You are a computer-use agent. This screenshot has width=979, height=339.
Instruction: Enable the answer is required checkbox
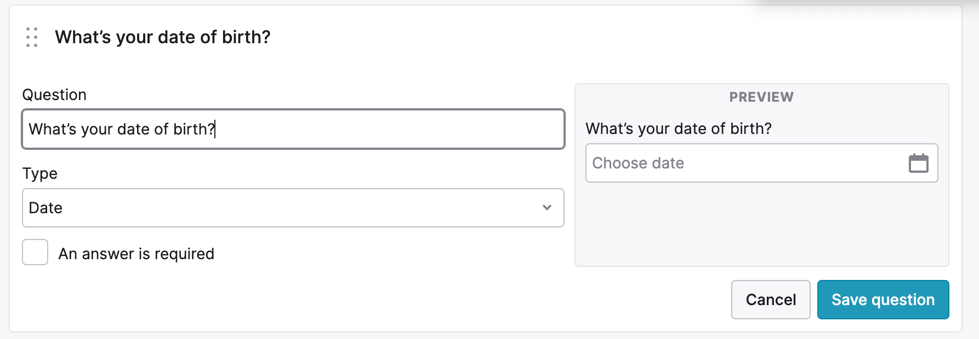[x=35, y=252]
